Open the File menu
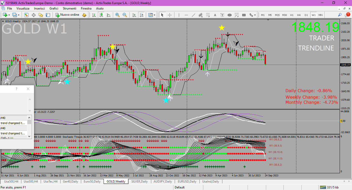This screenshot has width=352, height=190. coord(10,8)
